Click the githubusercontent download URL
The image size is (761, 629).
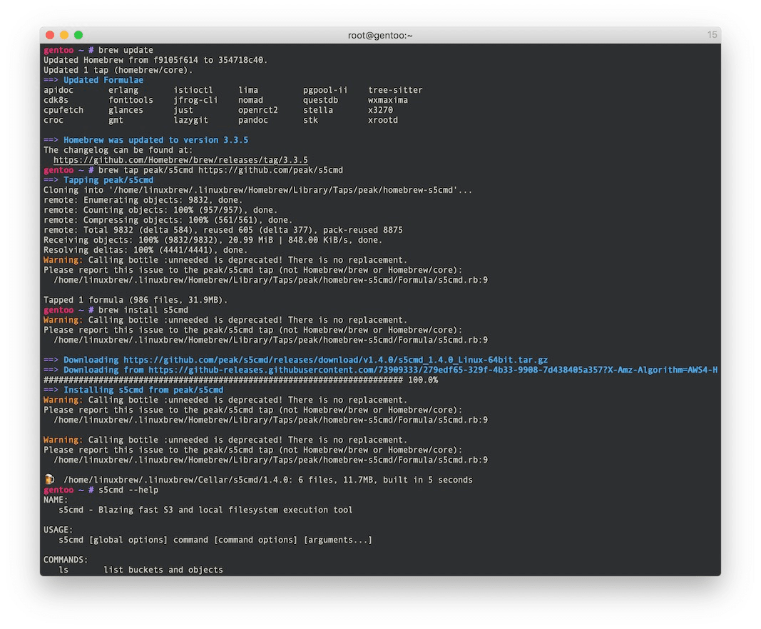pos(433,370)
